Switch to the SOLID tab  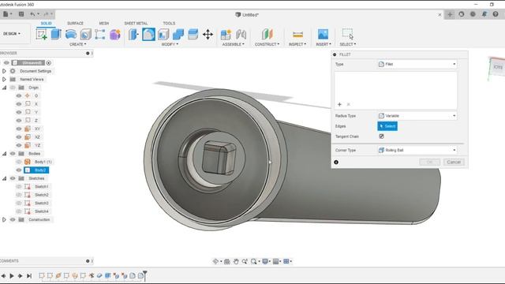point(46,23)
